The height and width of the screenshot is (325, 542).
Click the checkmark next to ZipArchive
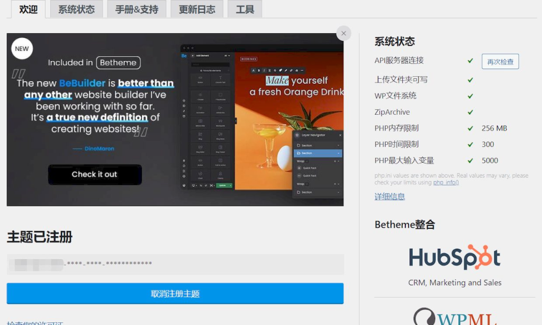(470, 112)
